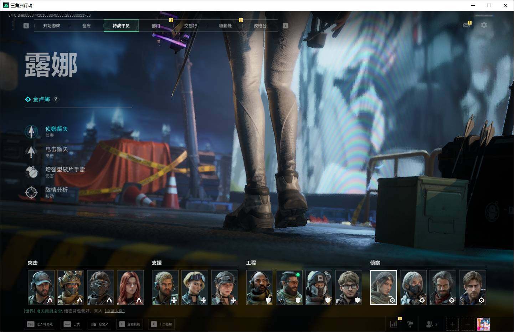Open the friends list icon showing 6
The height and width of the screenshot is (332, 514).
pos(431,324)
